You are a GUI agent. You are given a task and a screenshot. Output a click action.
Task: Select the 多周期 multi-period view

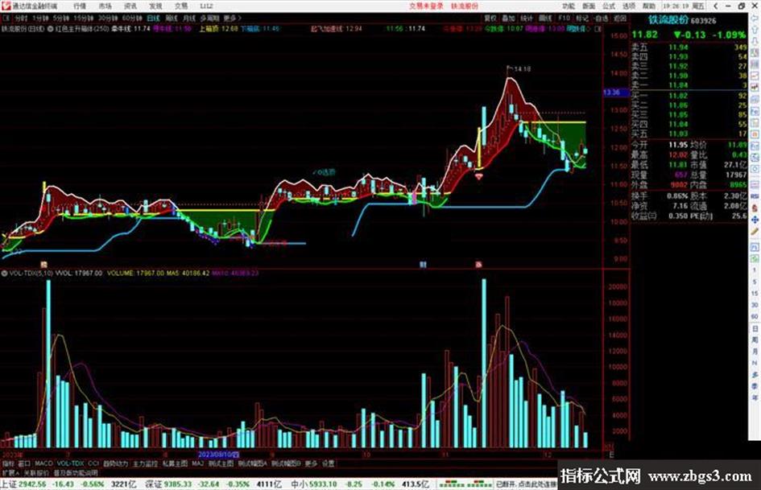tap(209, 18)
